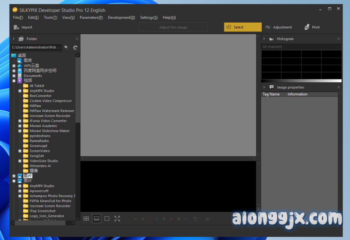Switch to the Adjustment section

(x=279, y=27)
